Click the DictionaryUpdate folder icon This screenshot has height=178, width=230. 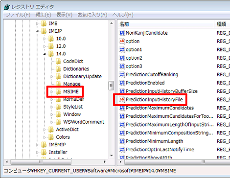click(58, 76)
